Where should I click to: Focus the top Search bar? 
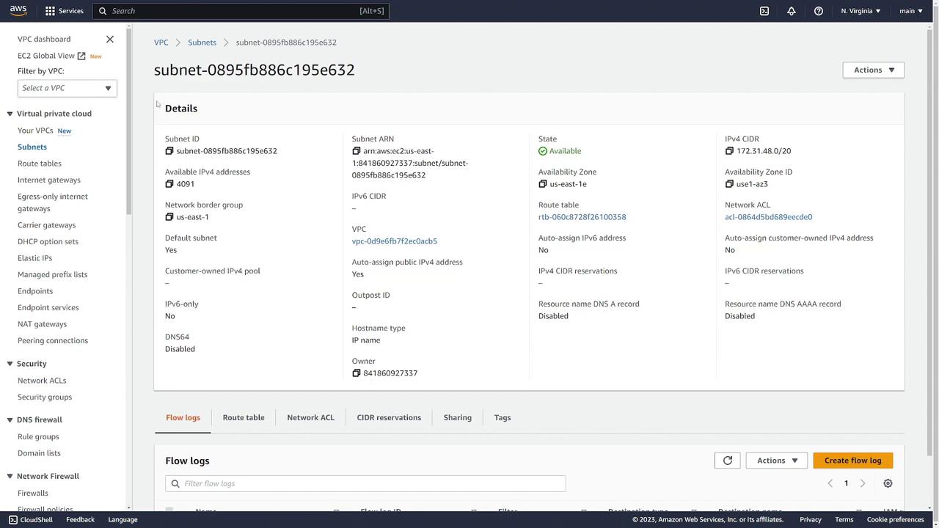coord(241,11)
